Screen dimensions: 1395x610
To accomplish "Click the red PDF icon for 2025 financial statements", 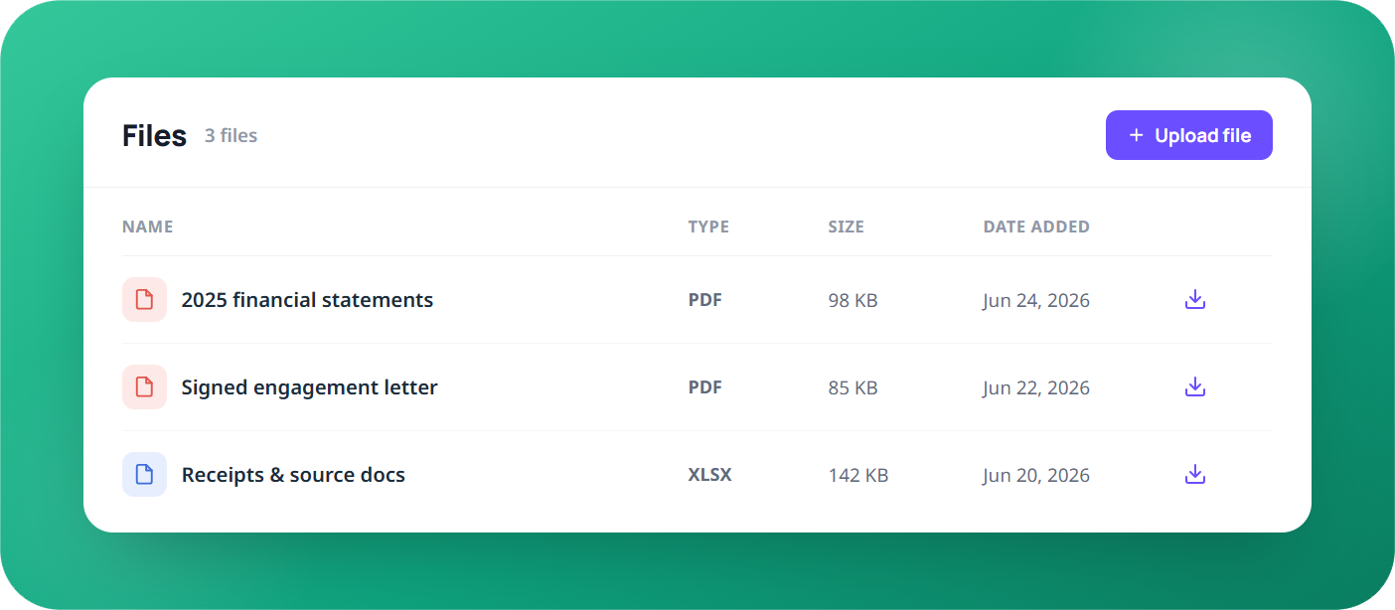I will tap(144, 299).
